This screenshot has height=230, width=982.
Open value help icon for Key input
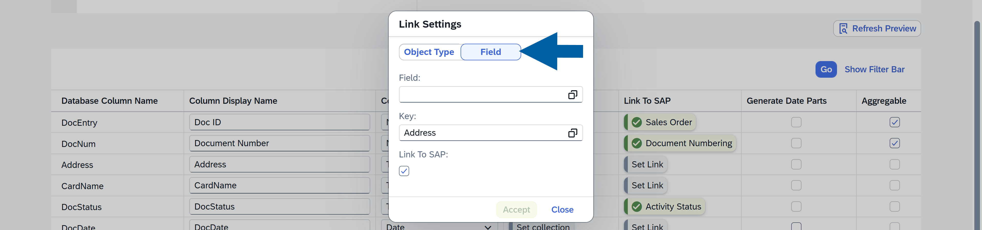[572, 133]
